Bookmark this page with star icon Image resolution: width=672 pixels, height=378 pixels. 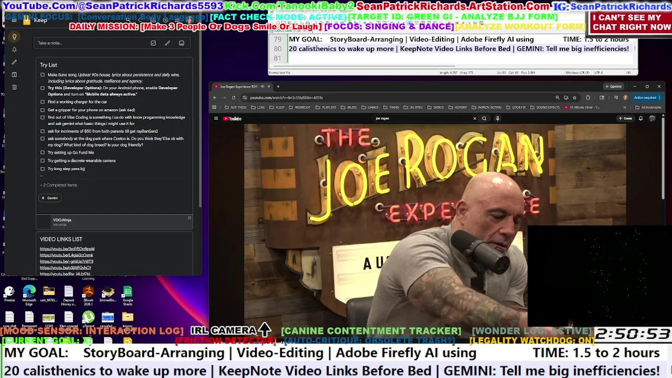click(x=575, y=98)
